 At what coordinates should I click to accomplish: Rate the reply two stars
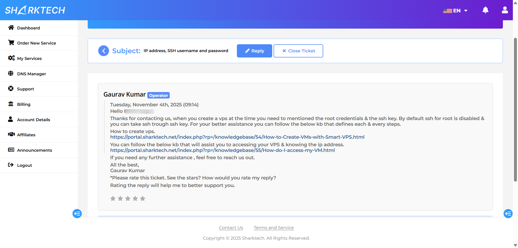click(120, 199)
